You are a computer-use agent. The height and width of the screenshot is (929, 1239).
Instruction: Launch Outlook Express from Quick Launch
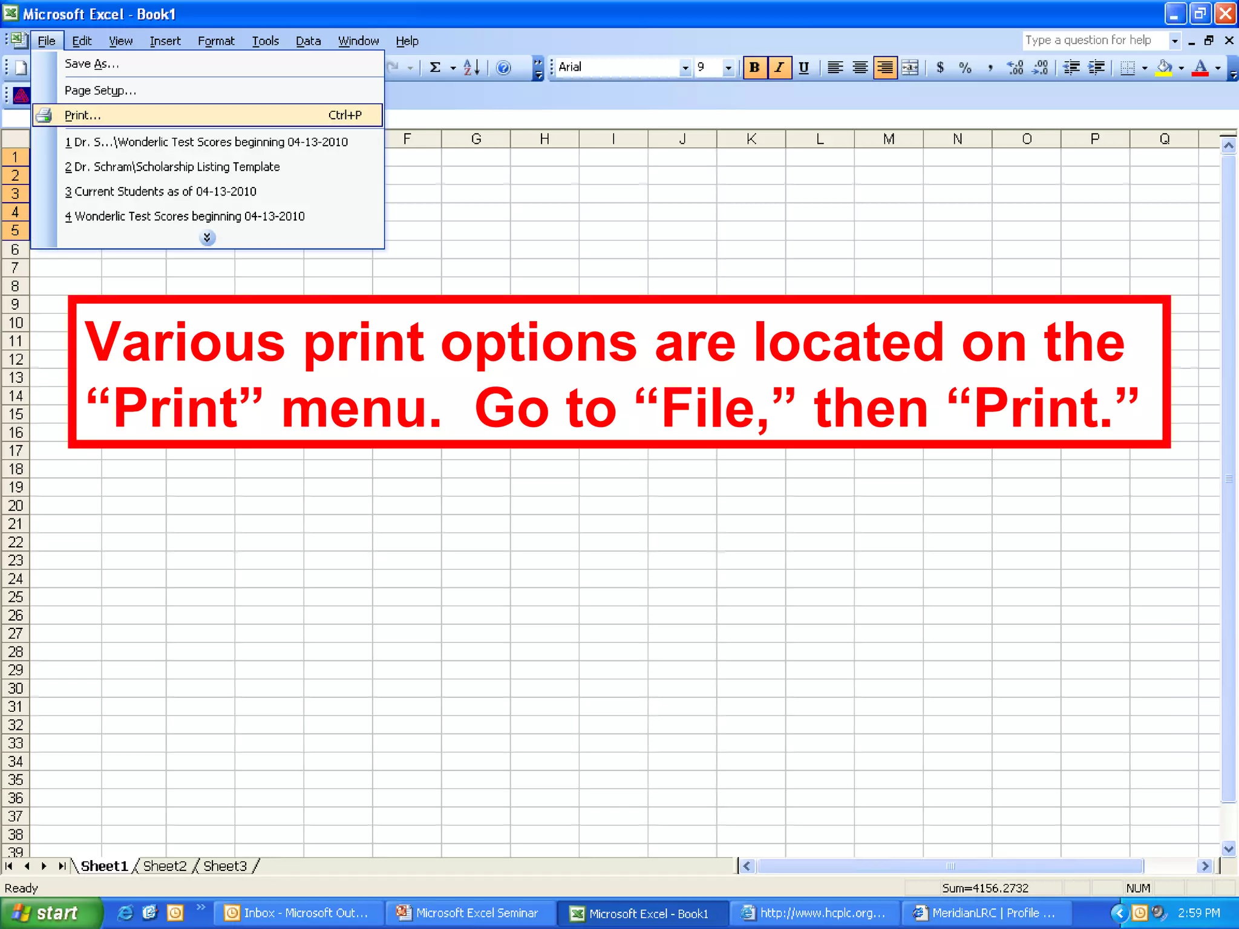point(149,913)
